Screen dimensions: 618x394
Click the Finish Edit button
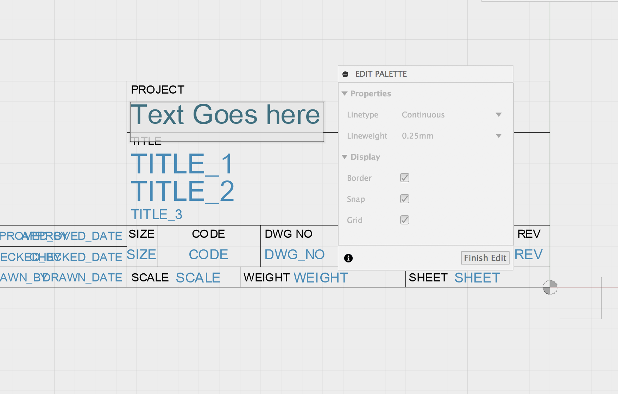(x=485, y=258)
